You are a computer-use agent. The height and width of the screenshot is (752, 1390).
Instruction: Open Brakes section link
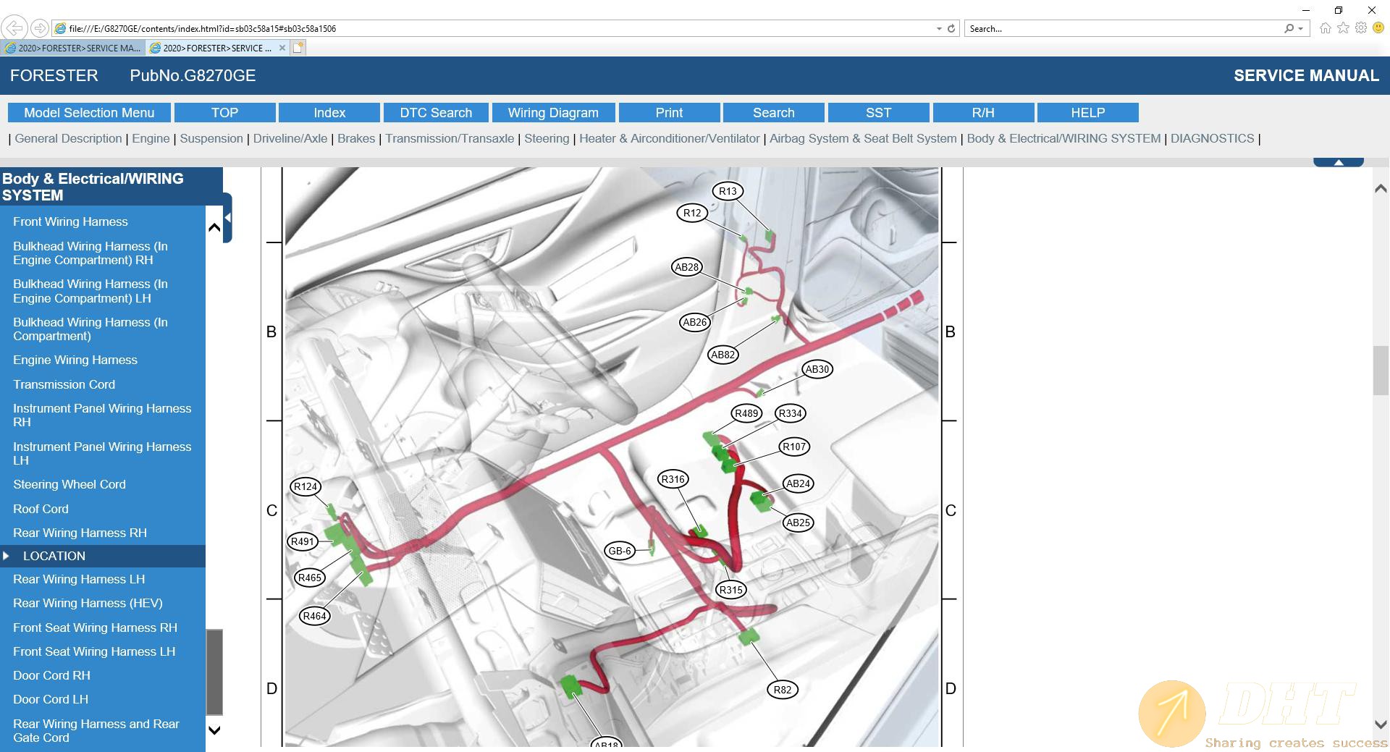pyautogui.click(x=356, y=138)
